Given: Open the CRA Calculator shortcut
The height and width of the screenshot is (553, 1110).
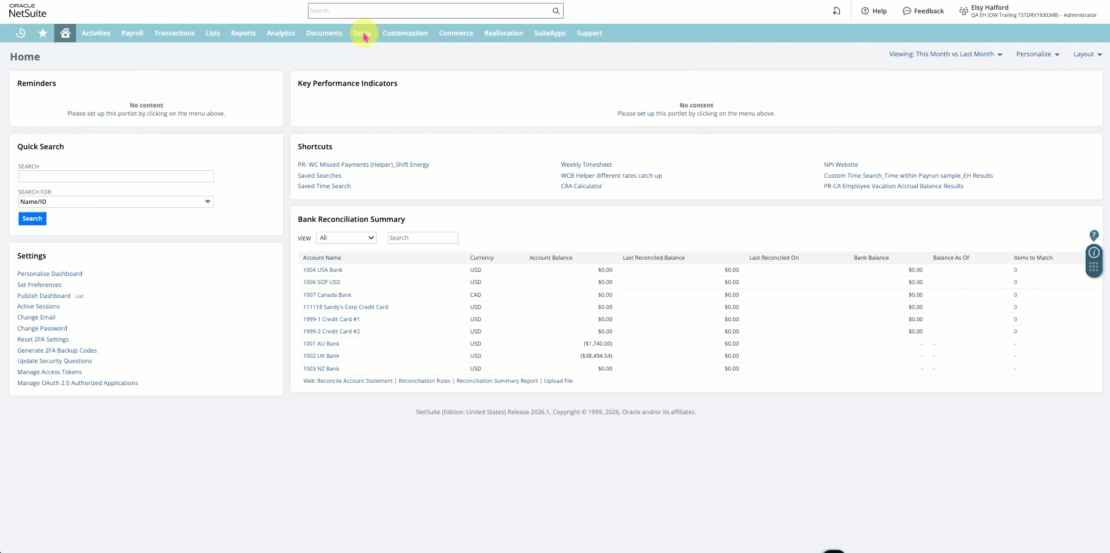Looking at the screenshot, I should point(581,186).
